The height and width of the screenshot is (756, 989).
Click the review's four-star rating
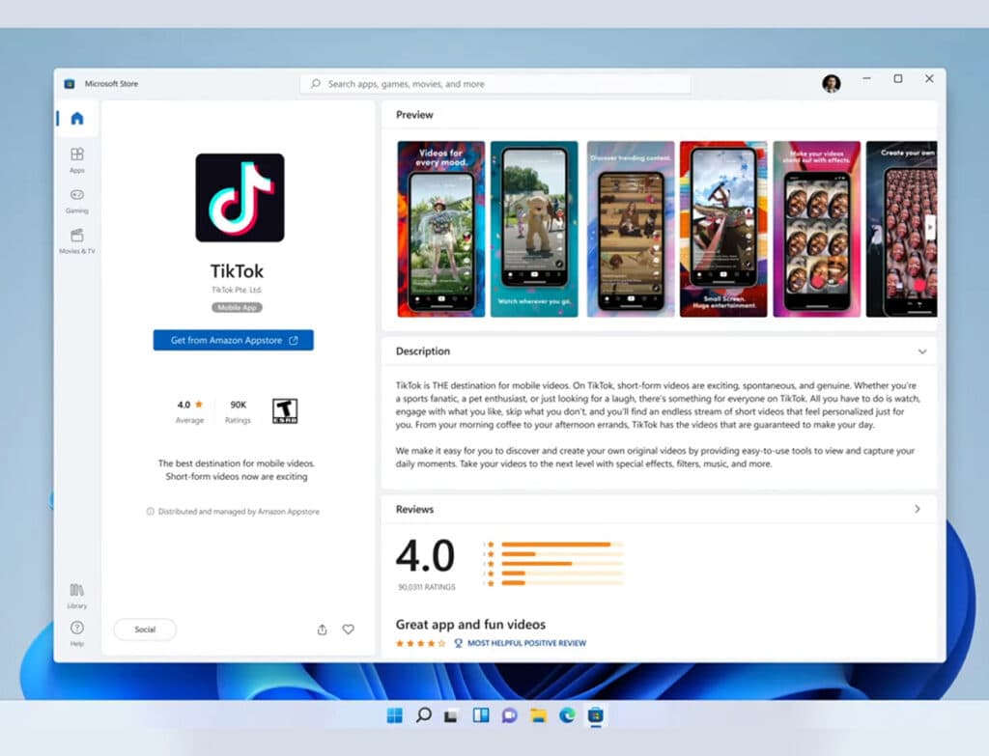421,643
